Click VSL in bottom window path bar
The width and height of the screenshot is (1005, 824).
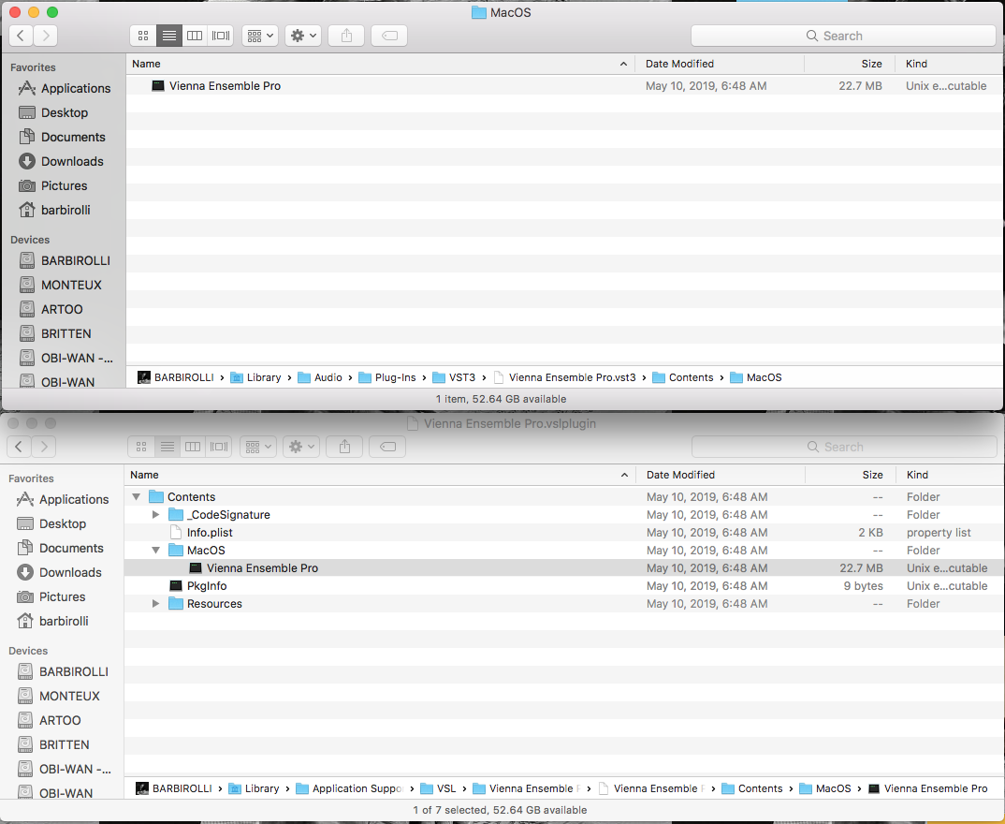[x=439, y=788]
